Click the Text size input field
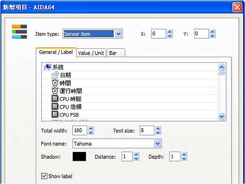 pos(147,130)
